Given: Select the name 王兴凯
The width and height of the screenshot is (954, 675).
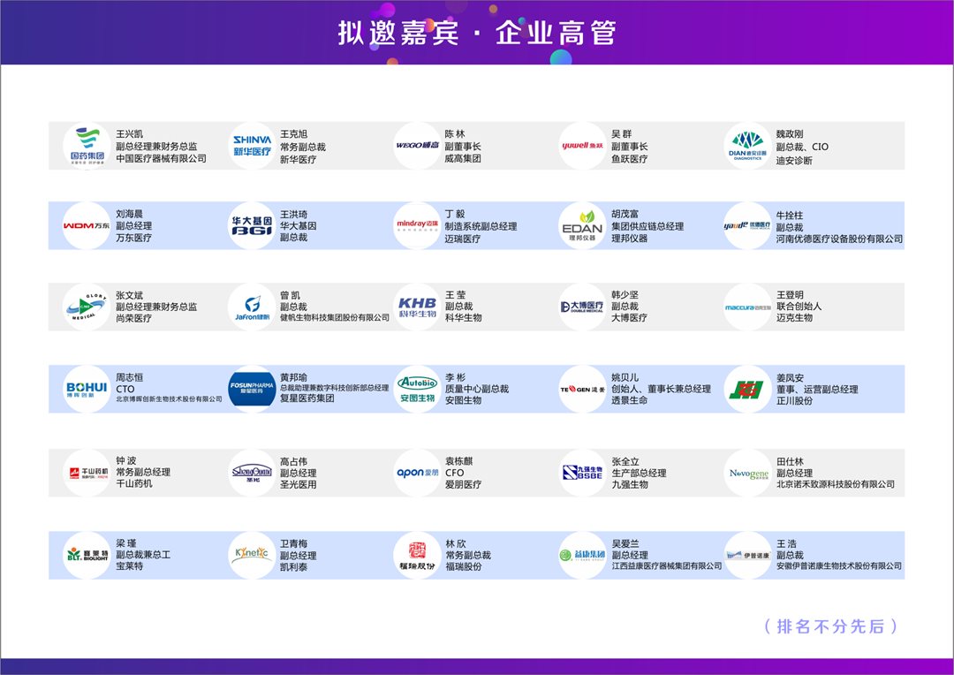Looking at the screenshot, I should (130, 134).
